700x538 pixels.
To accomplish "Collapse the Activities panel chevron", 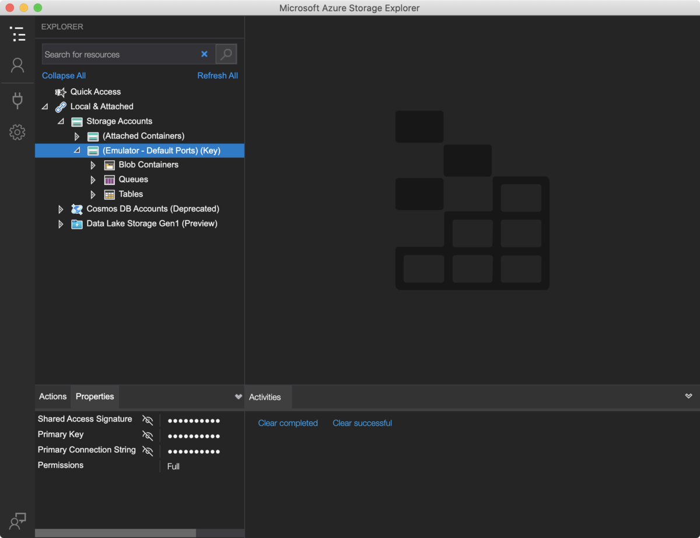I will [688, 396].
